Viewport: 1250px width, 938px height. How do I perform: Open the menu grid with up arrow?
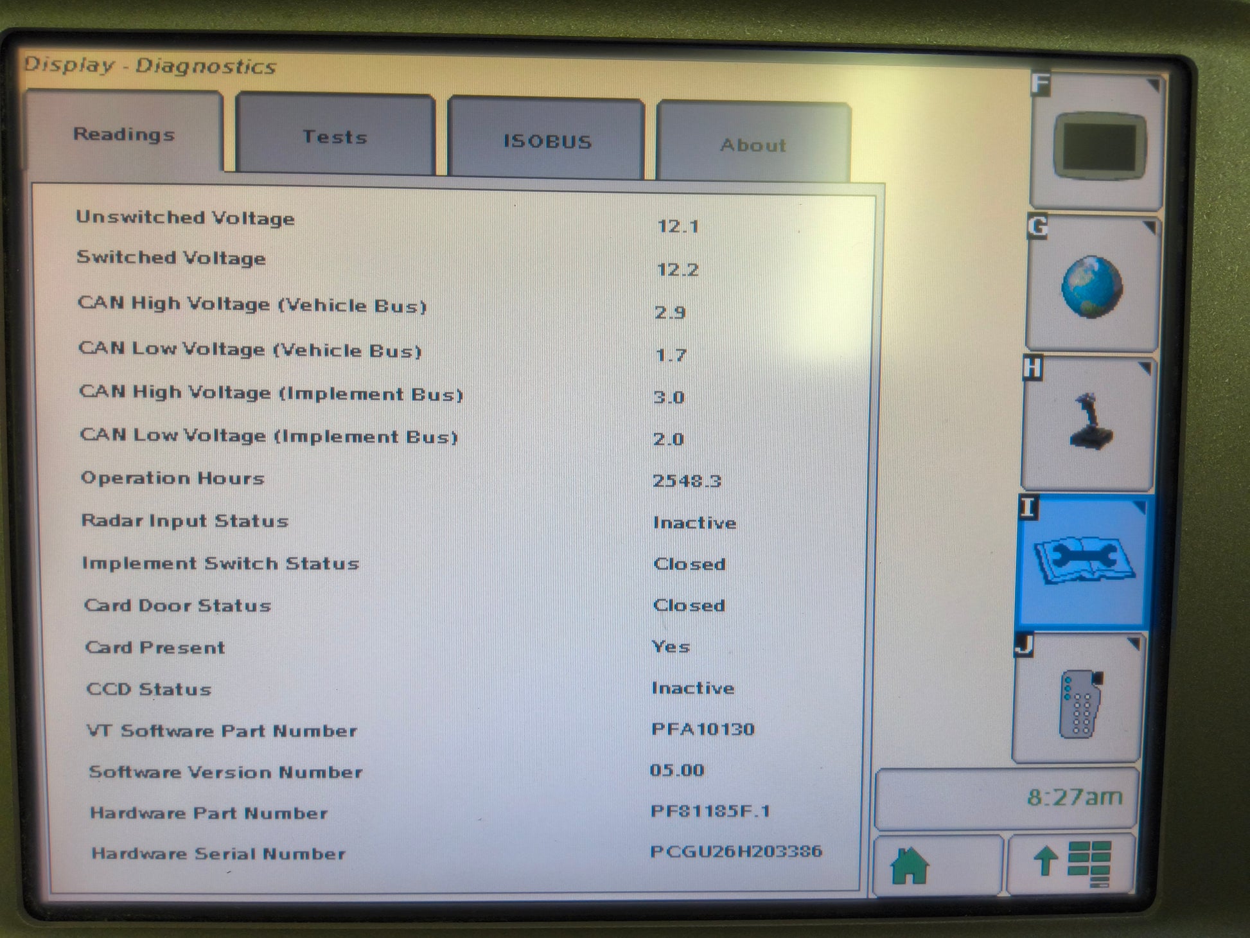point(1071,863)
